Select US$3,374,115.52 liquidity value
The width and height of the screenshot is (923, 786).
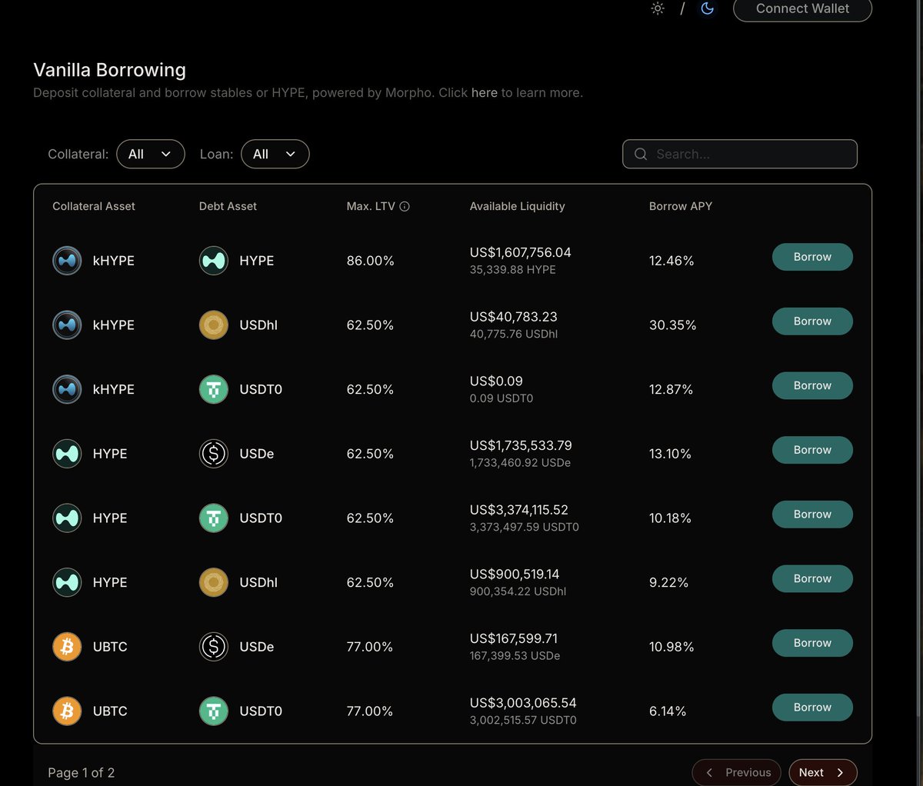(519, 510)
